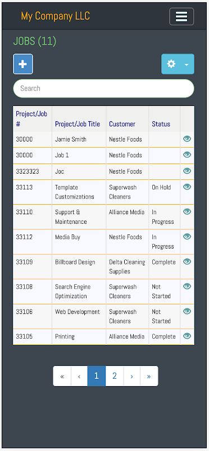Viewport: 209px width, 451px height.
Task: Click the Search input field
Action: (x=103, y=89)
